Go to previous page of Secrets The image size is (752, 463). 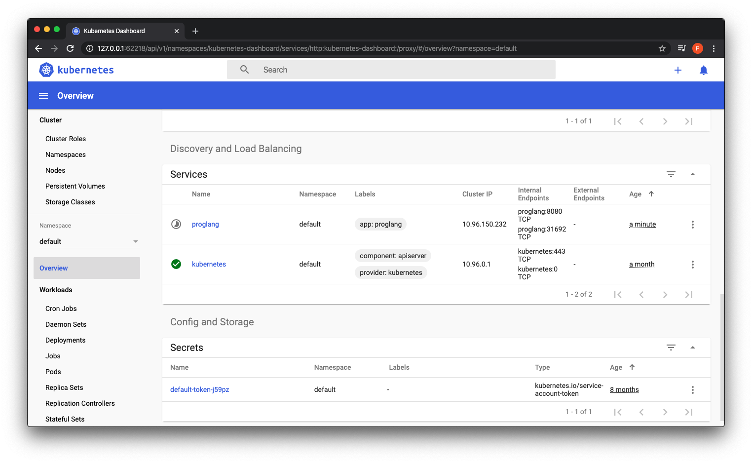[x=641, y=412]
